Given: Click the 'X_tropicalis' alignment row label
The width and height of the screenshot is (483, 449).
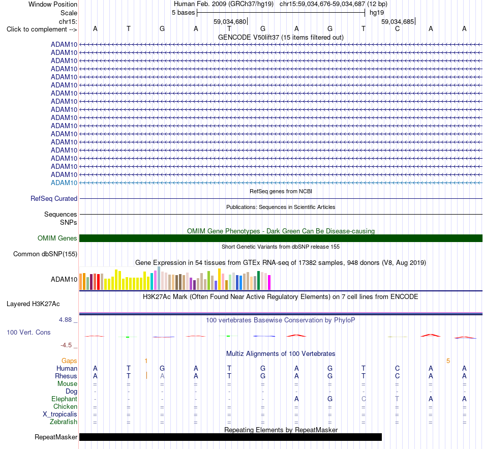Looking at the screenshot, I should coord(60,414).
